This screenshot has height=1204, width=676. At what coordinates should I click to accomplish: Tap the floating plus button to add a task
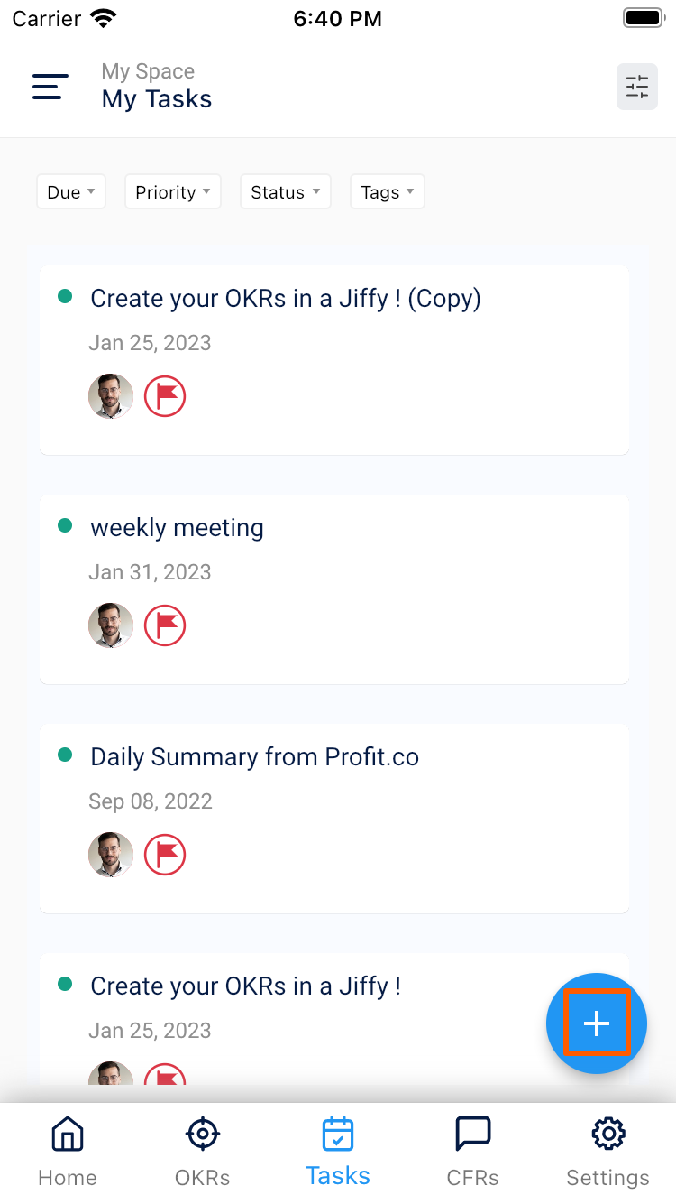coord(596,1023)
